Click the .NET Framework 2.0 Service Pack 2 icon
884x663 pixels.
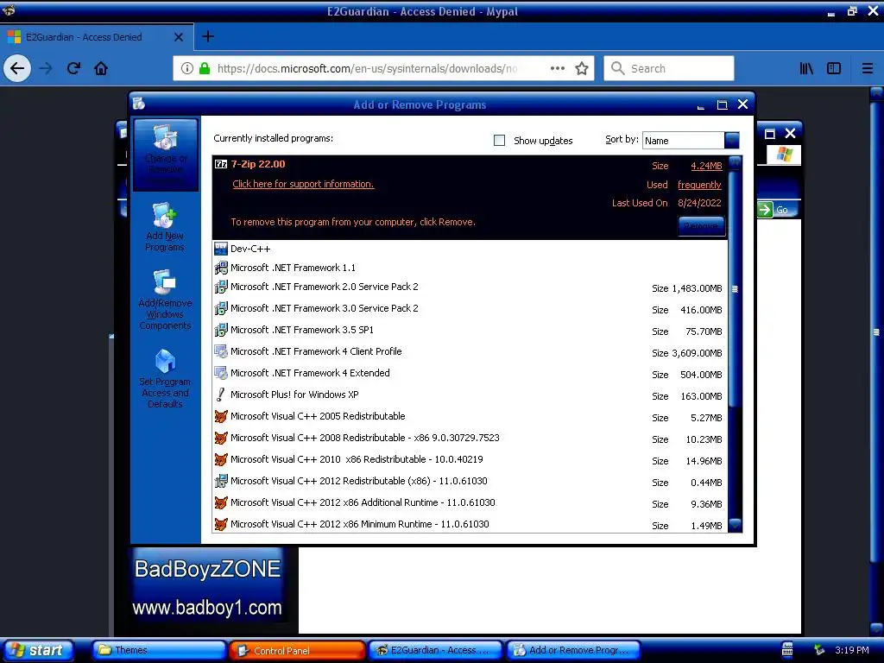(221, 287)
